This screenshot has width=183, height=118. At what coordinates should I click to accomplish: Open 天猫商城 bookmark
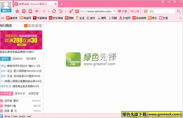(40, 18)
